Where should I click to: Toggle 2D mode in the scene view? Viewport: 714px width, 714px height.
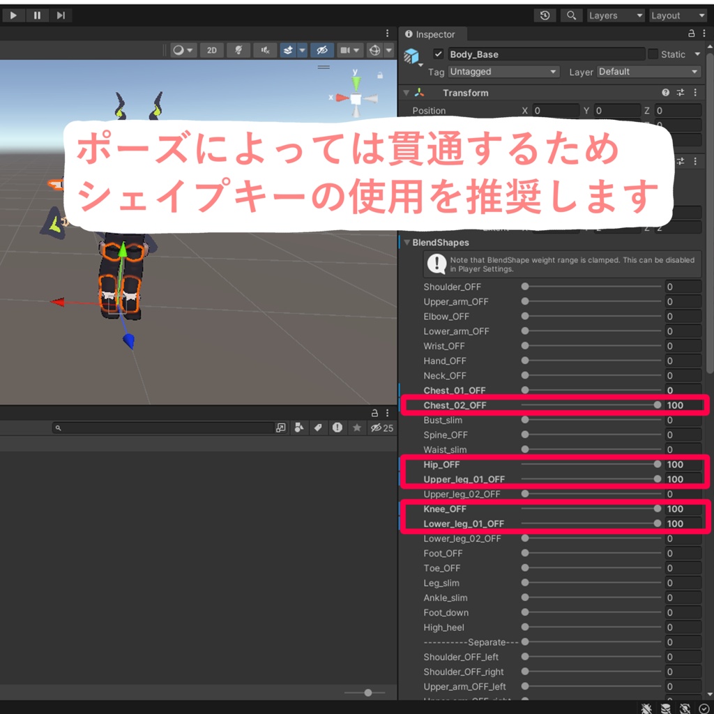click(x=212, y=50)
